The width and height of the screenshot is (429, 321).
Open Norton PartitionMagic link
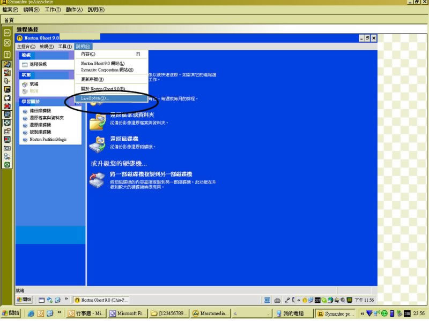click(48, 139)
